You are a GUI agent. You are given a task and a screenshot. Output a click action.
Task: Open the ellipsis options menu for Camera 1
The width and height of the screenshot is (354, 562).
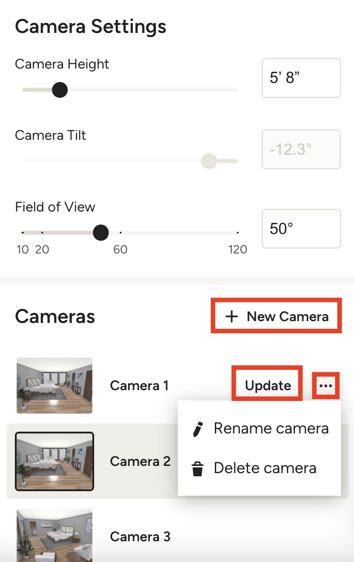point(325,386)
